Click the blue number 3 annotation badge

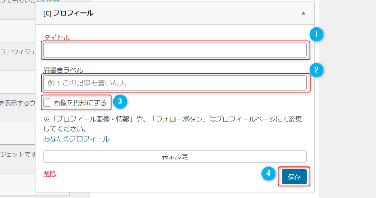click(x=120, y=101)
